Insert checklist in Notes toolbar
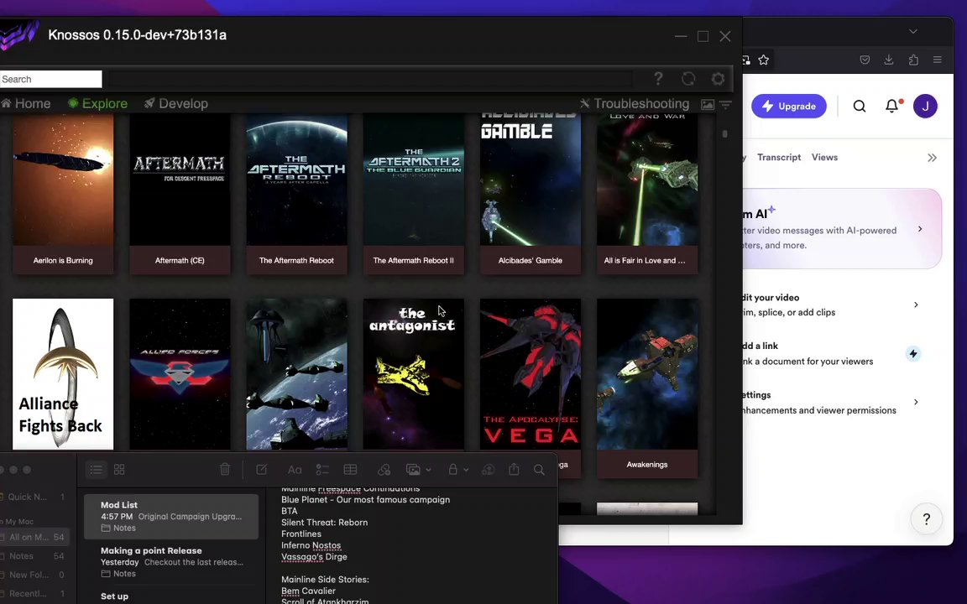The width and height of the screenshot is (967, 604). (x=322, y=470)
